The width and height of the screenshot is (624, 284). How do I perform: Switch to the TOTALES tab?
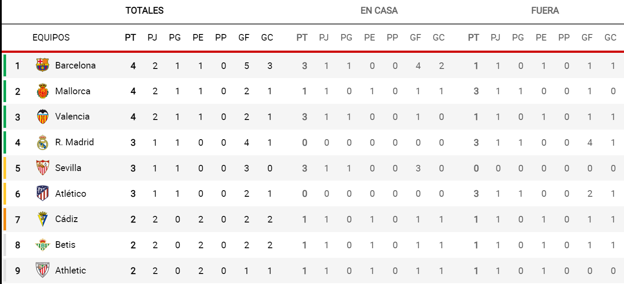pos(145,11)
